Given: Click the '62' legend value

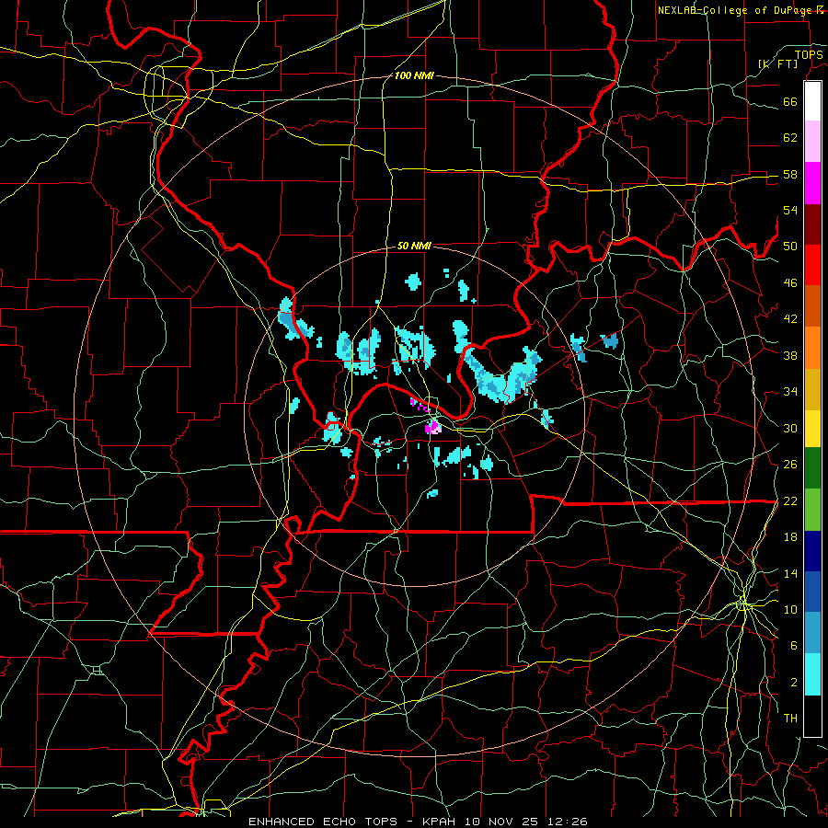Looking at the screenshot, I should pyautogui.click(x=790, y=138).
